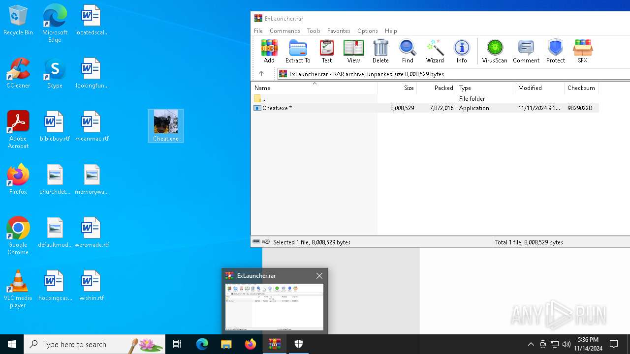This screenshot has height=354, width=630.
Task: Launch the Wizard toolbar icon
Action: (x=435, y=52)
